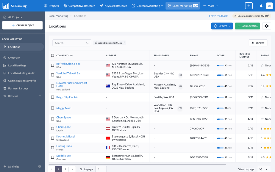
Task: Open the Update dropdown
Action: coord(222,26)
